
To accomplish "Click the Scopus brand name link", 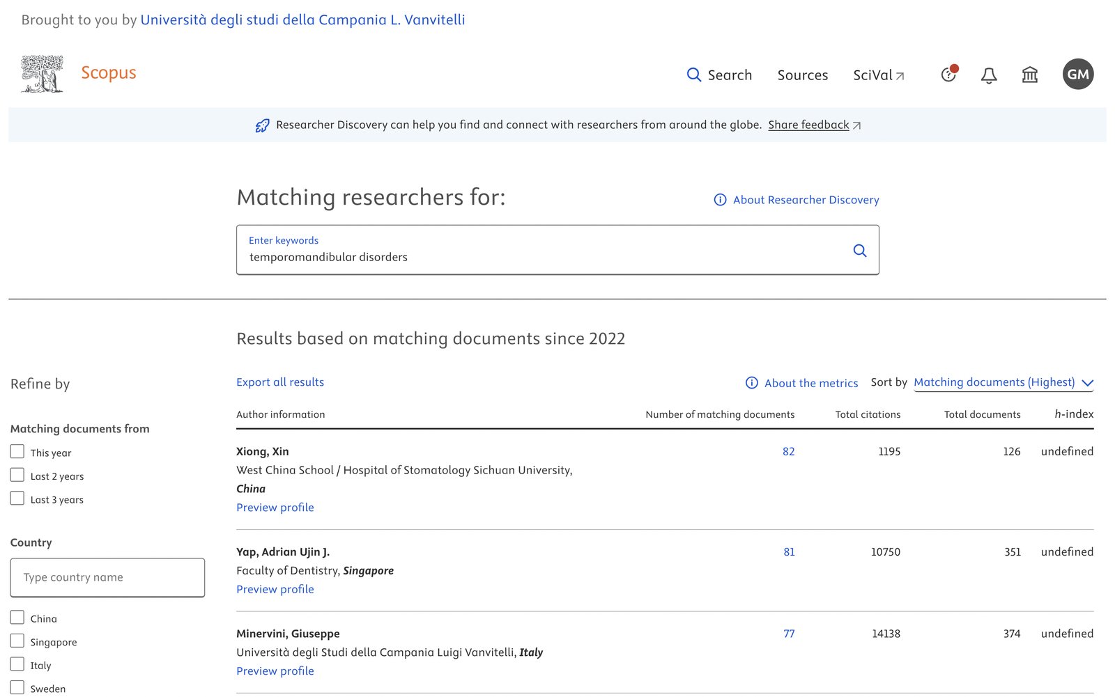I will pos(109,72).
